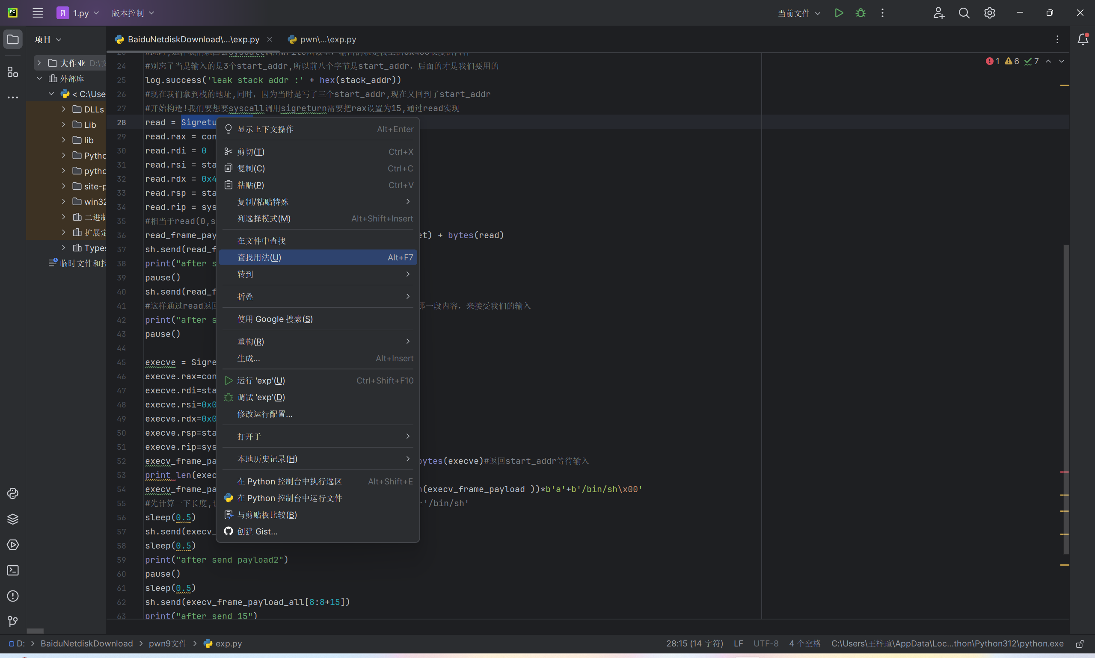Image resolution: width=1095 pixels, height=658 pixels.
Task: Switch to the pwn\...\exp.py tab
Action: (x=327, y=39)
